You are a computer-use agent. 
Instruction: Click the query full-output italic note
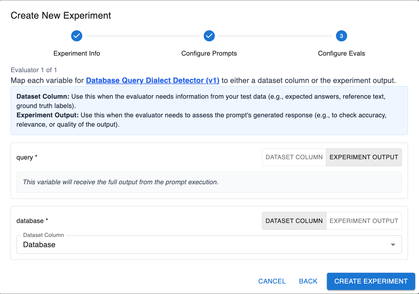[x=121, y=182]
